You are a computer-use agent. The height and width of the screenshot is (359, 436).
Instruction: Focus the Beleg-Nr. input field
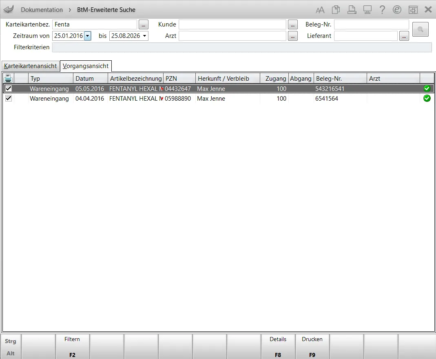372,24
